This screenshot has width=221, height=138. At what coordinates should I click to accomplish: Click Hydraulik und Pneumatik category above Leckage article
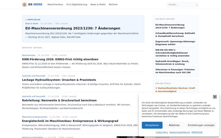coord(34,76)
